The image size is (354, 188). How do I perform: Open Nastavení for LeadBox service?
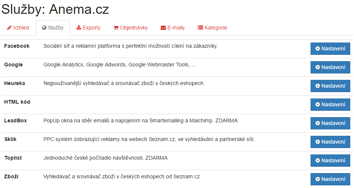point(330,123)
